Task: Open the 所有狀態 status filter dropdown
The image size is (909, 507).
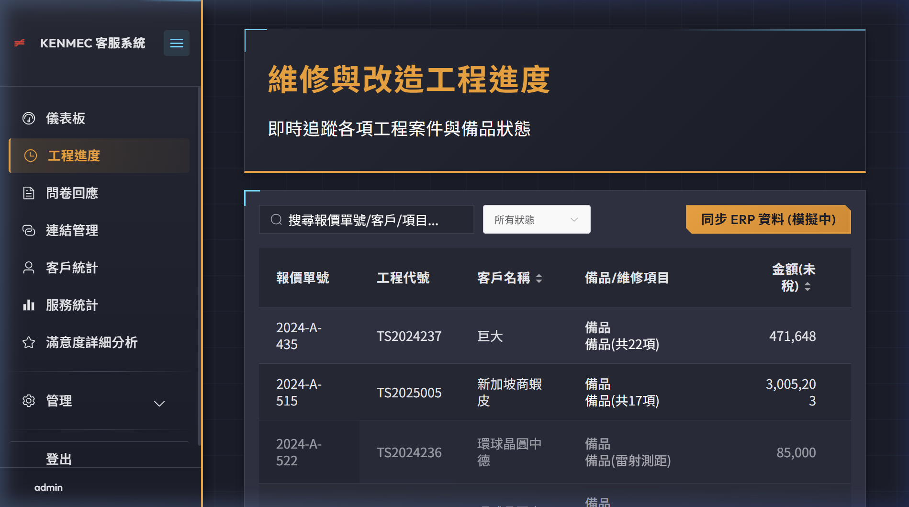Action: tap(536, 220)
